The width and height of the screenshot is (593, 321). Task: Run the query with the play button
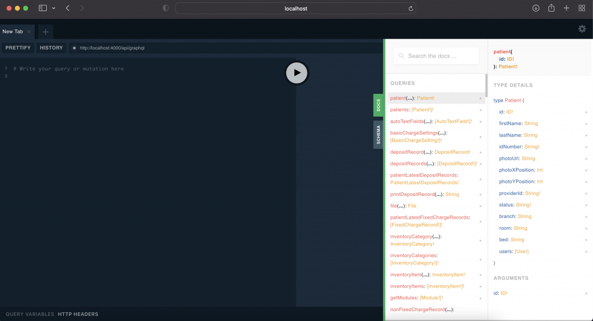click(296, 73)
